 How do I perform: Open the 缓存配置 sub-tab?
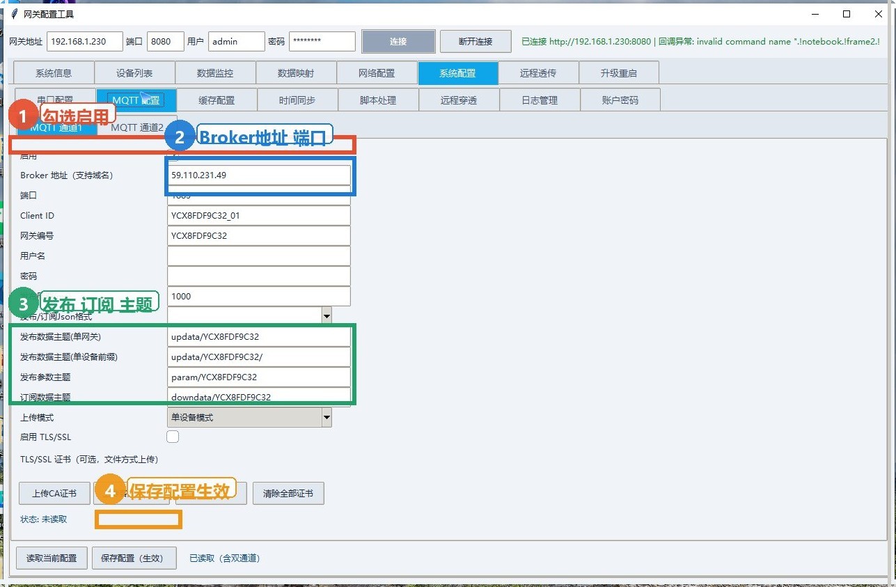(x=217, y=100)
